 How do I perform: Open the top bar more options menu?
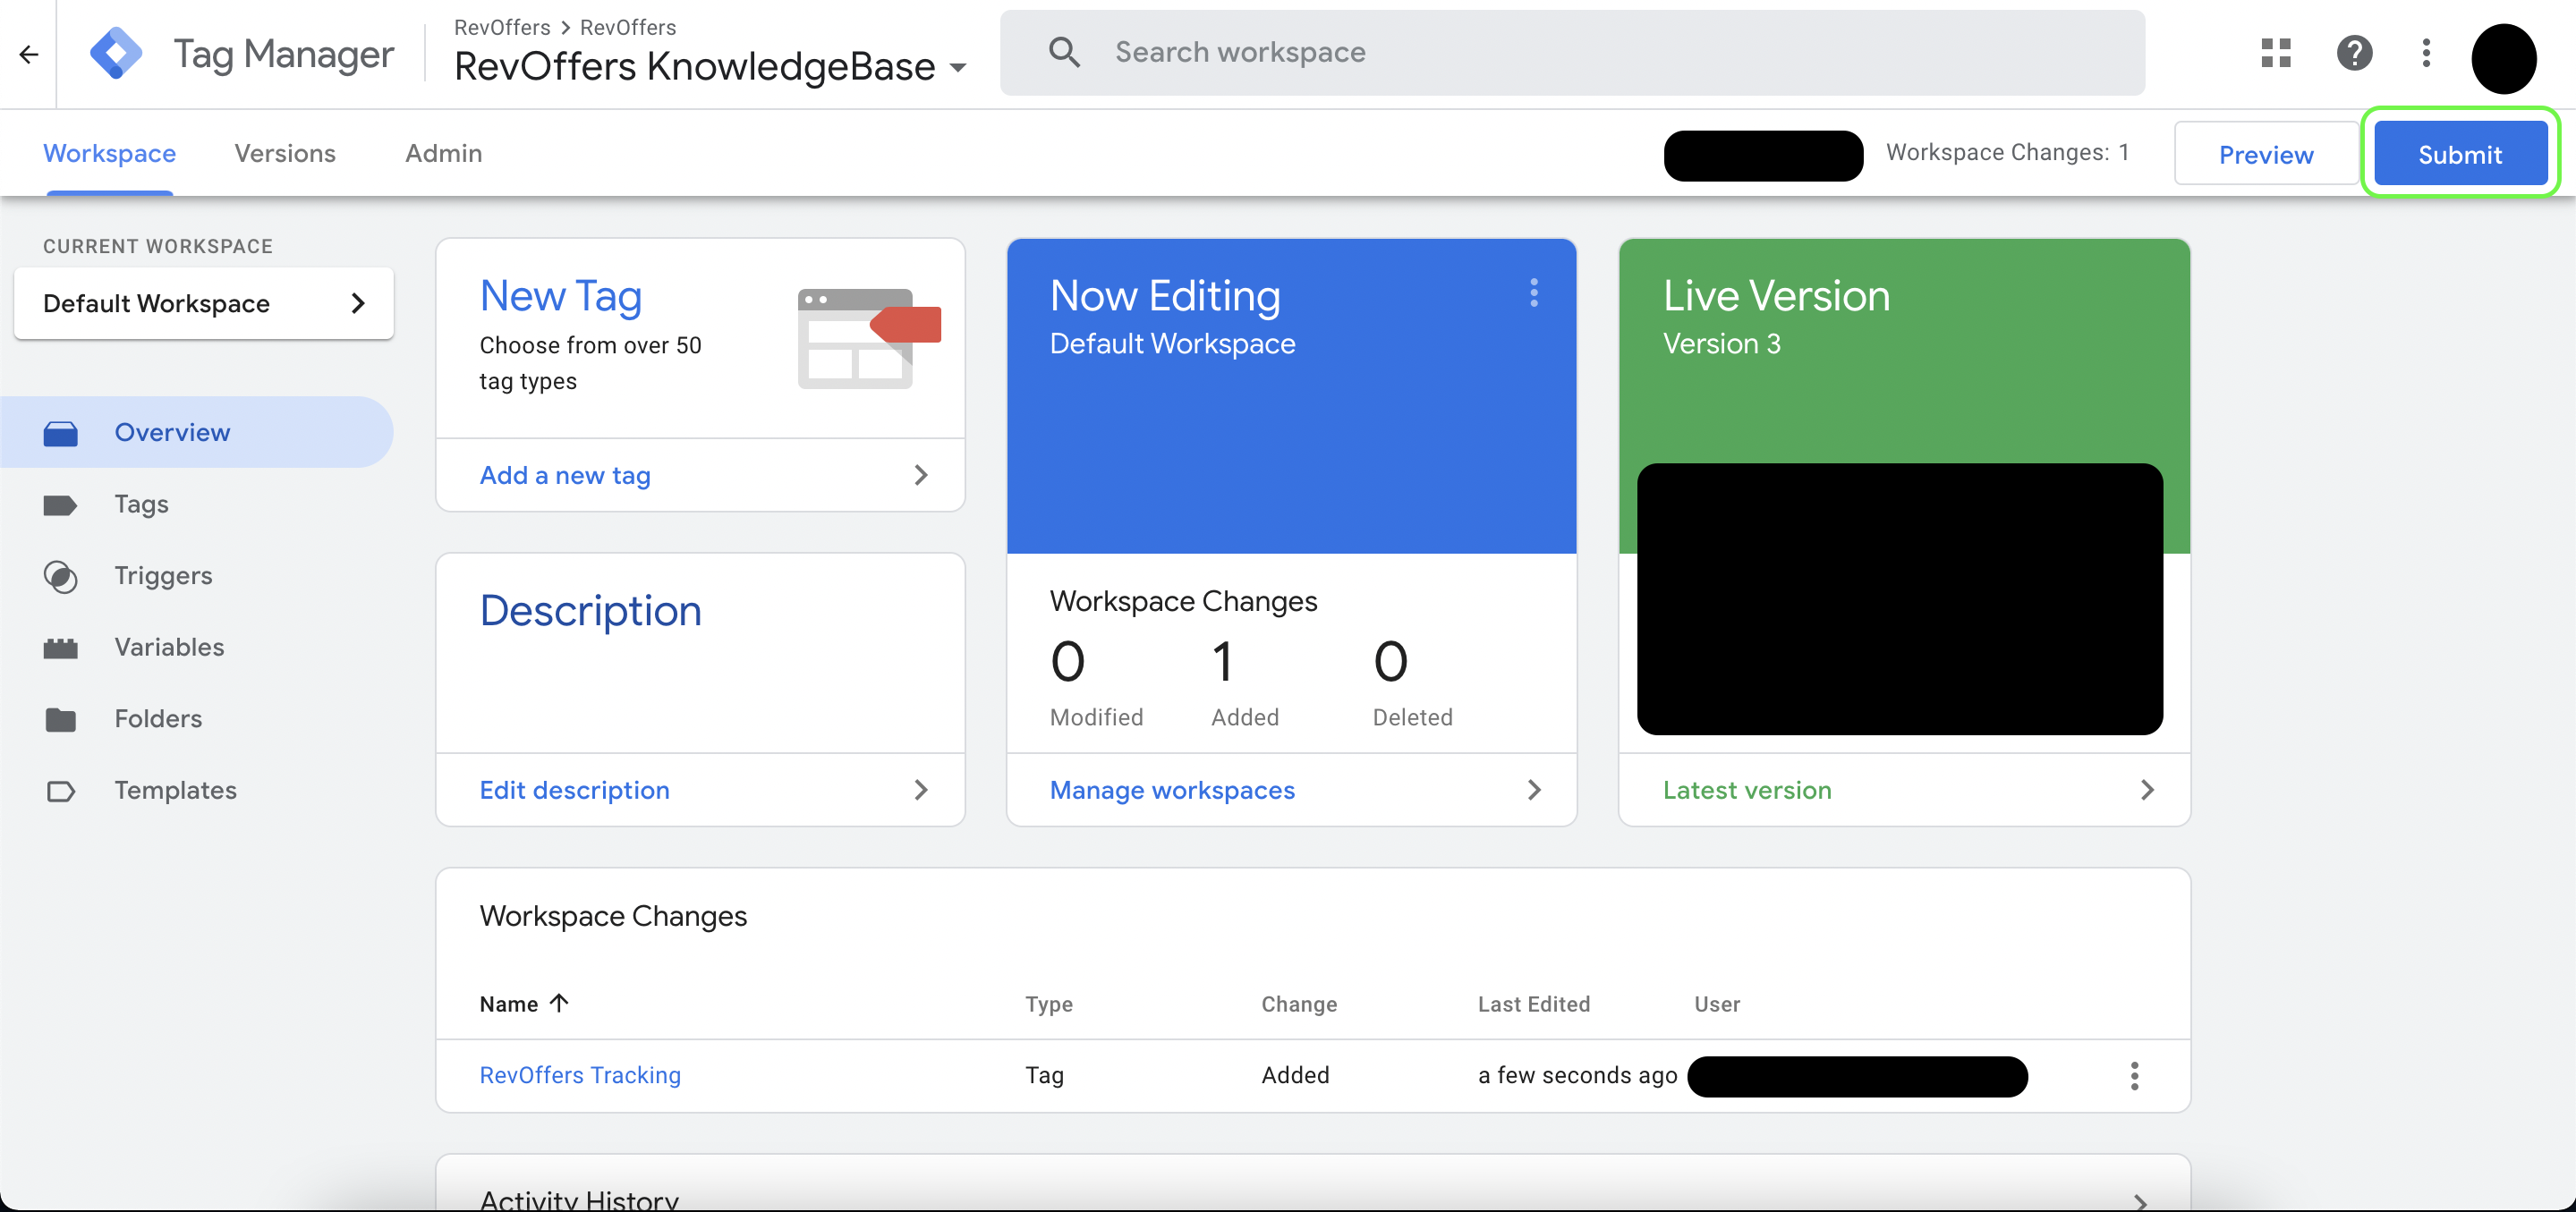(x=2425, y=52)
